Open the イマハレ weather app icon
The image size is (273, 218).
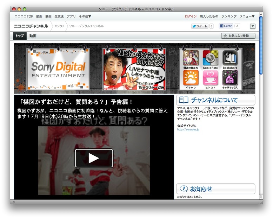click(x=191, y=78)
